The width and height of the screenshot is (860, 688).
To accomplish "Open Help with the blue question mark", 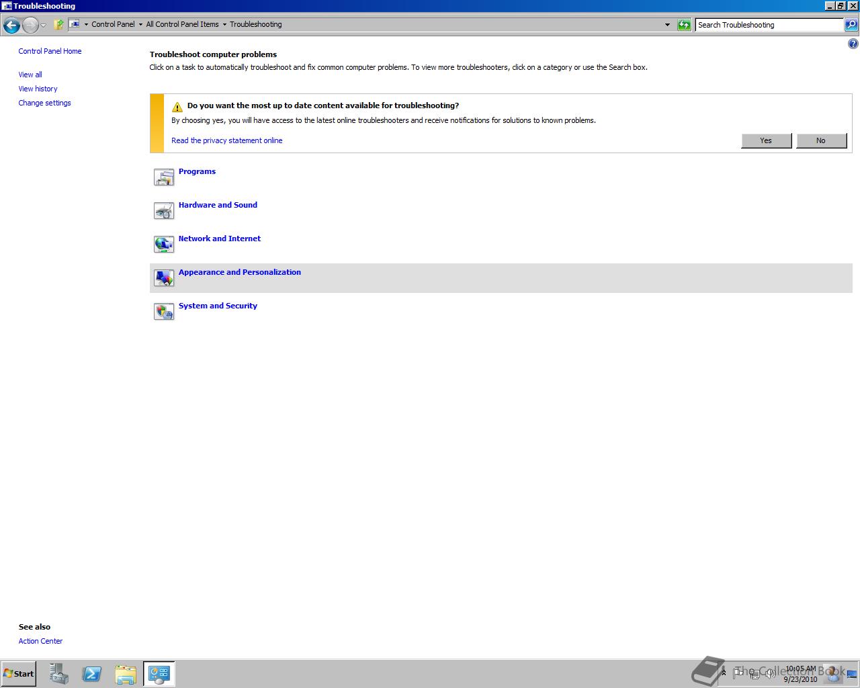I will pos(853,44).
